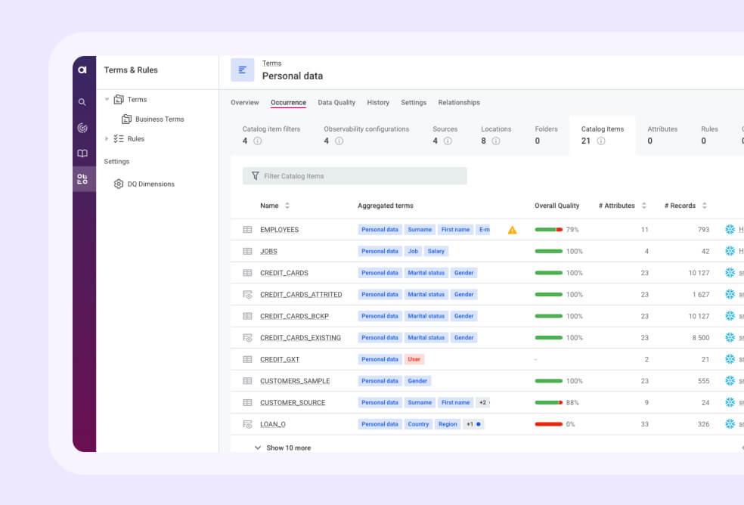Click the Ataccama logo icon

[83, 70]
